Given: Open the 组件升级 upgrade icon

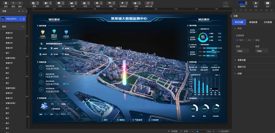Looking at the screenshot, I should 148,3.
